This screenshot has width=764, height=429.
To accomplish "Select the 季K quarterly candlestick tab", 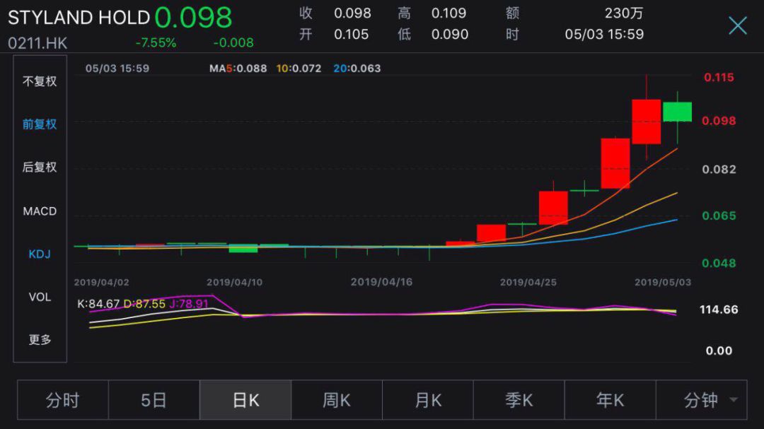I will tap(519, 400).
